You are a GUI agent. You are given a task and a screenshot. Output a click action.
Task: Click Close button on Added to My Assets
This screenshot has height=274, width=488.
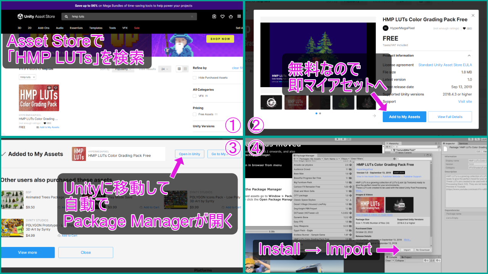tap(86, 252)
